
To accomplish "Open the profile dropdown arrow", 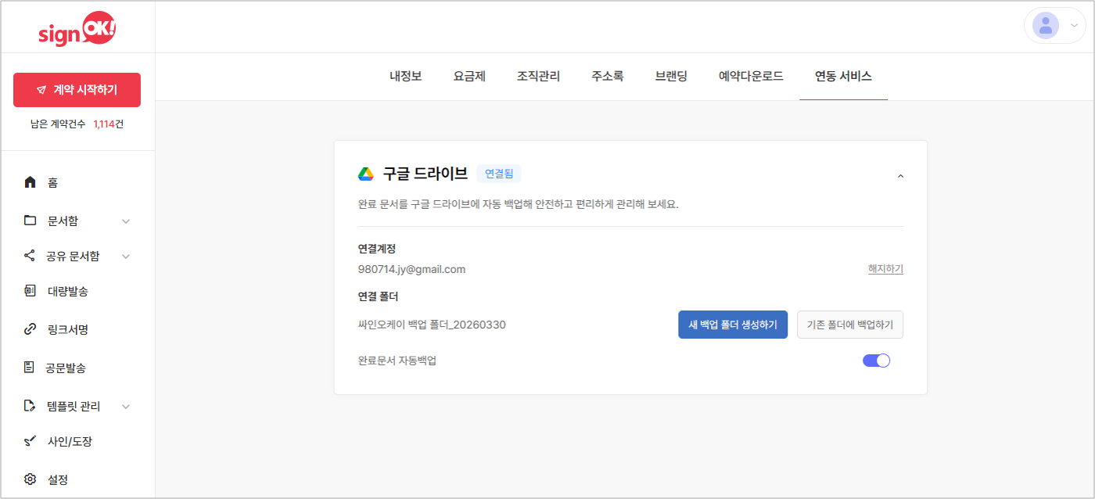I will [1074, 26].
